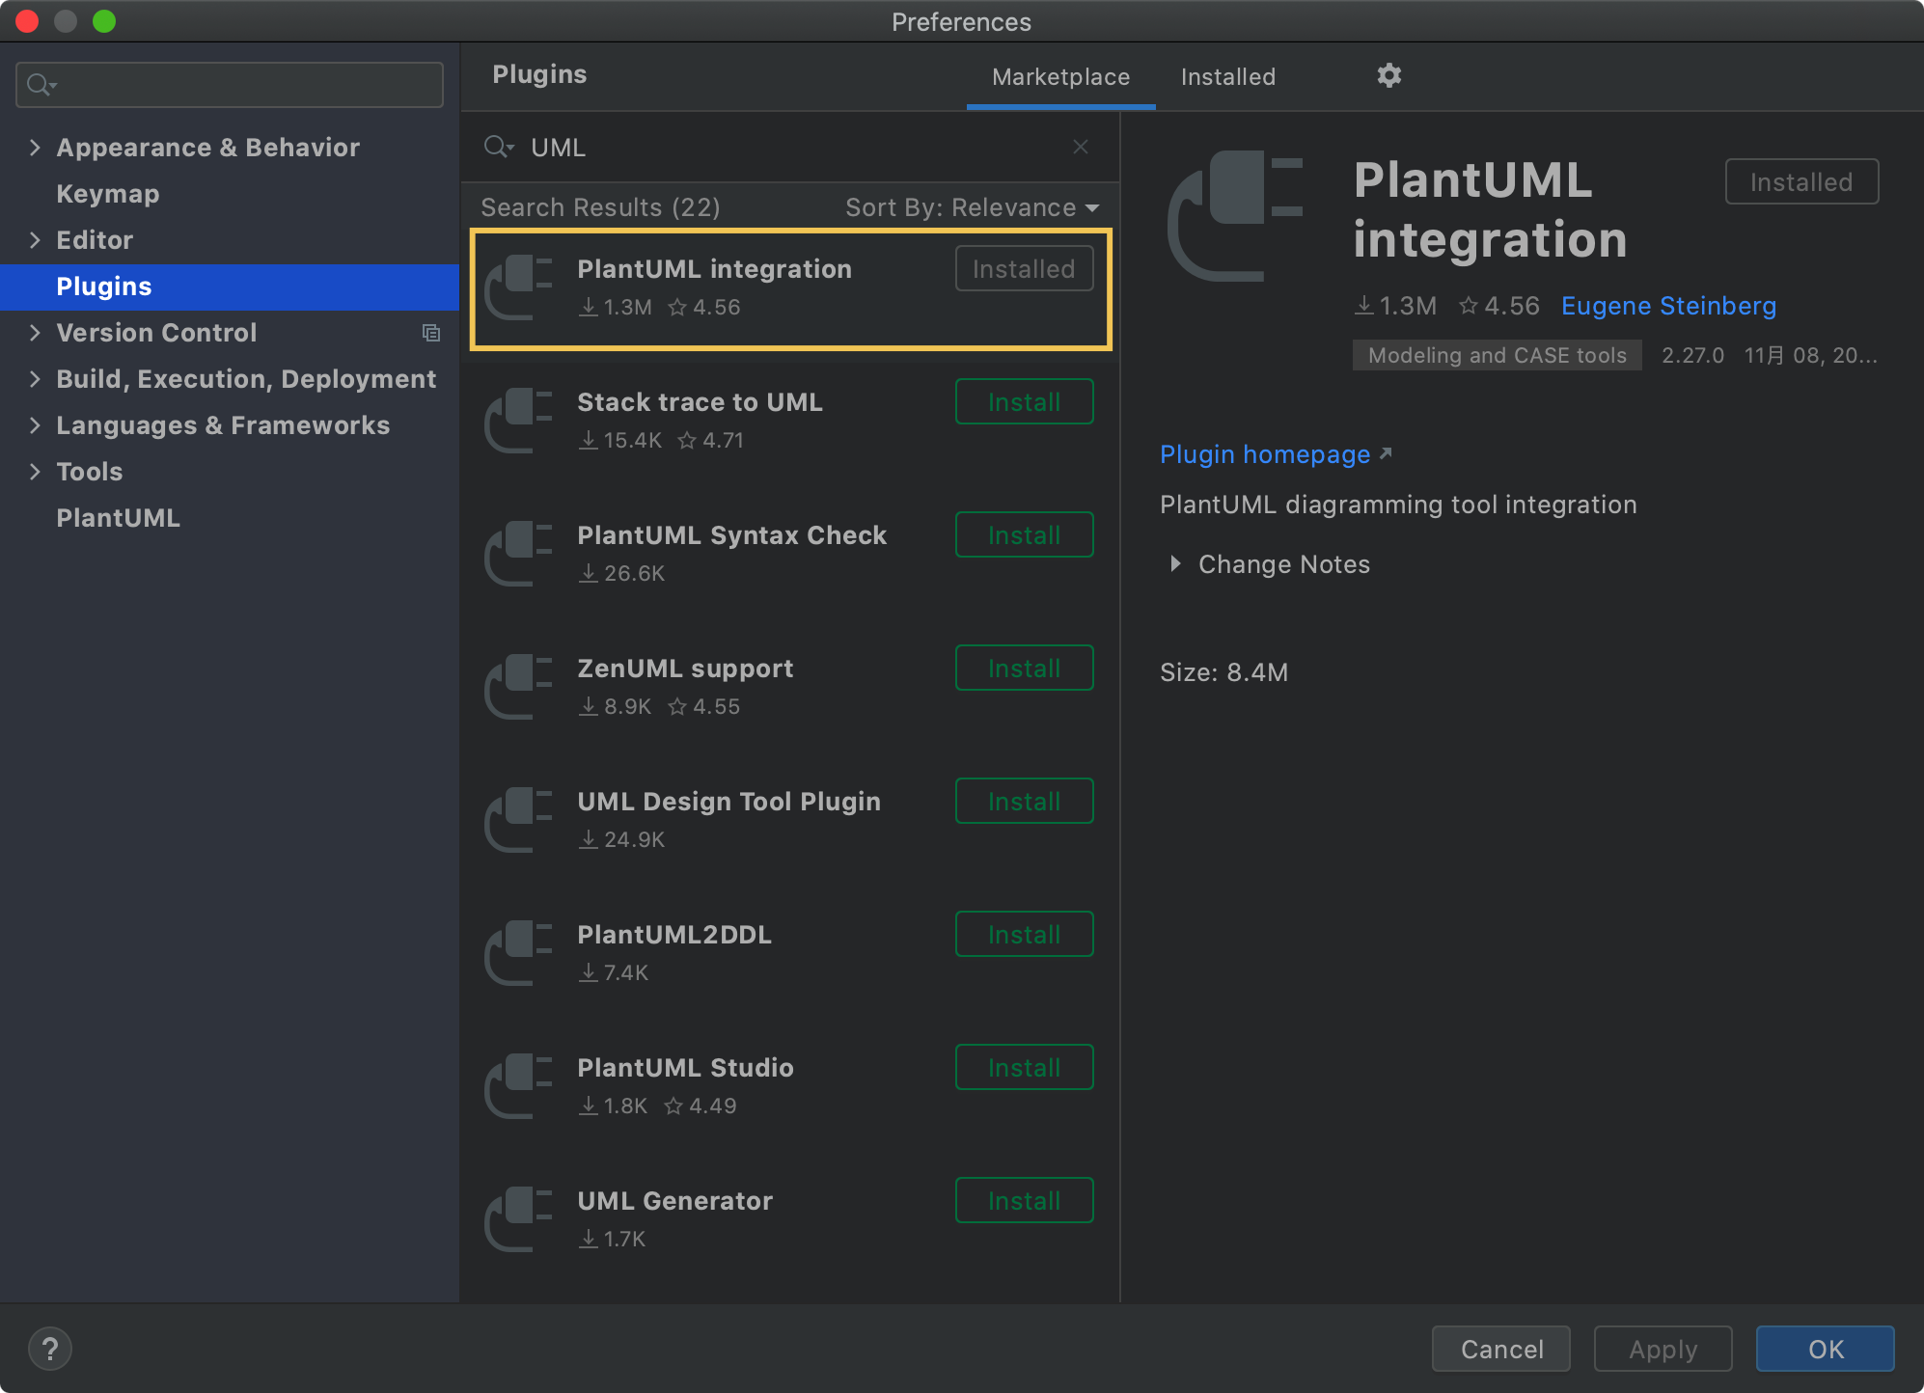The width and height of the screenshot is (1924, 1393).
Task: Click PlantUML diagramming tool integration description
Action: click(x=1398, y=505)
